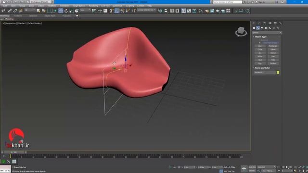Open the Modifiers menu
This screenshot has width=308, height=173.
pos(51,6)
